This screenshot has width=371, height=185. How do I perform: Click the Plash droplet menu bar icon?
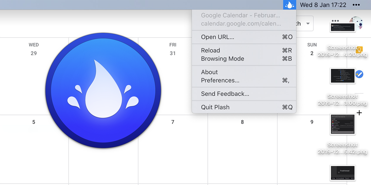coord(290,5)
